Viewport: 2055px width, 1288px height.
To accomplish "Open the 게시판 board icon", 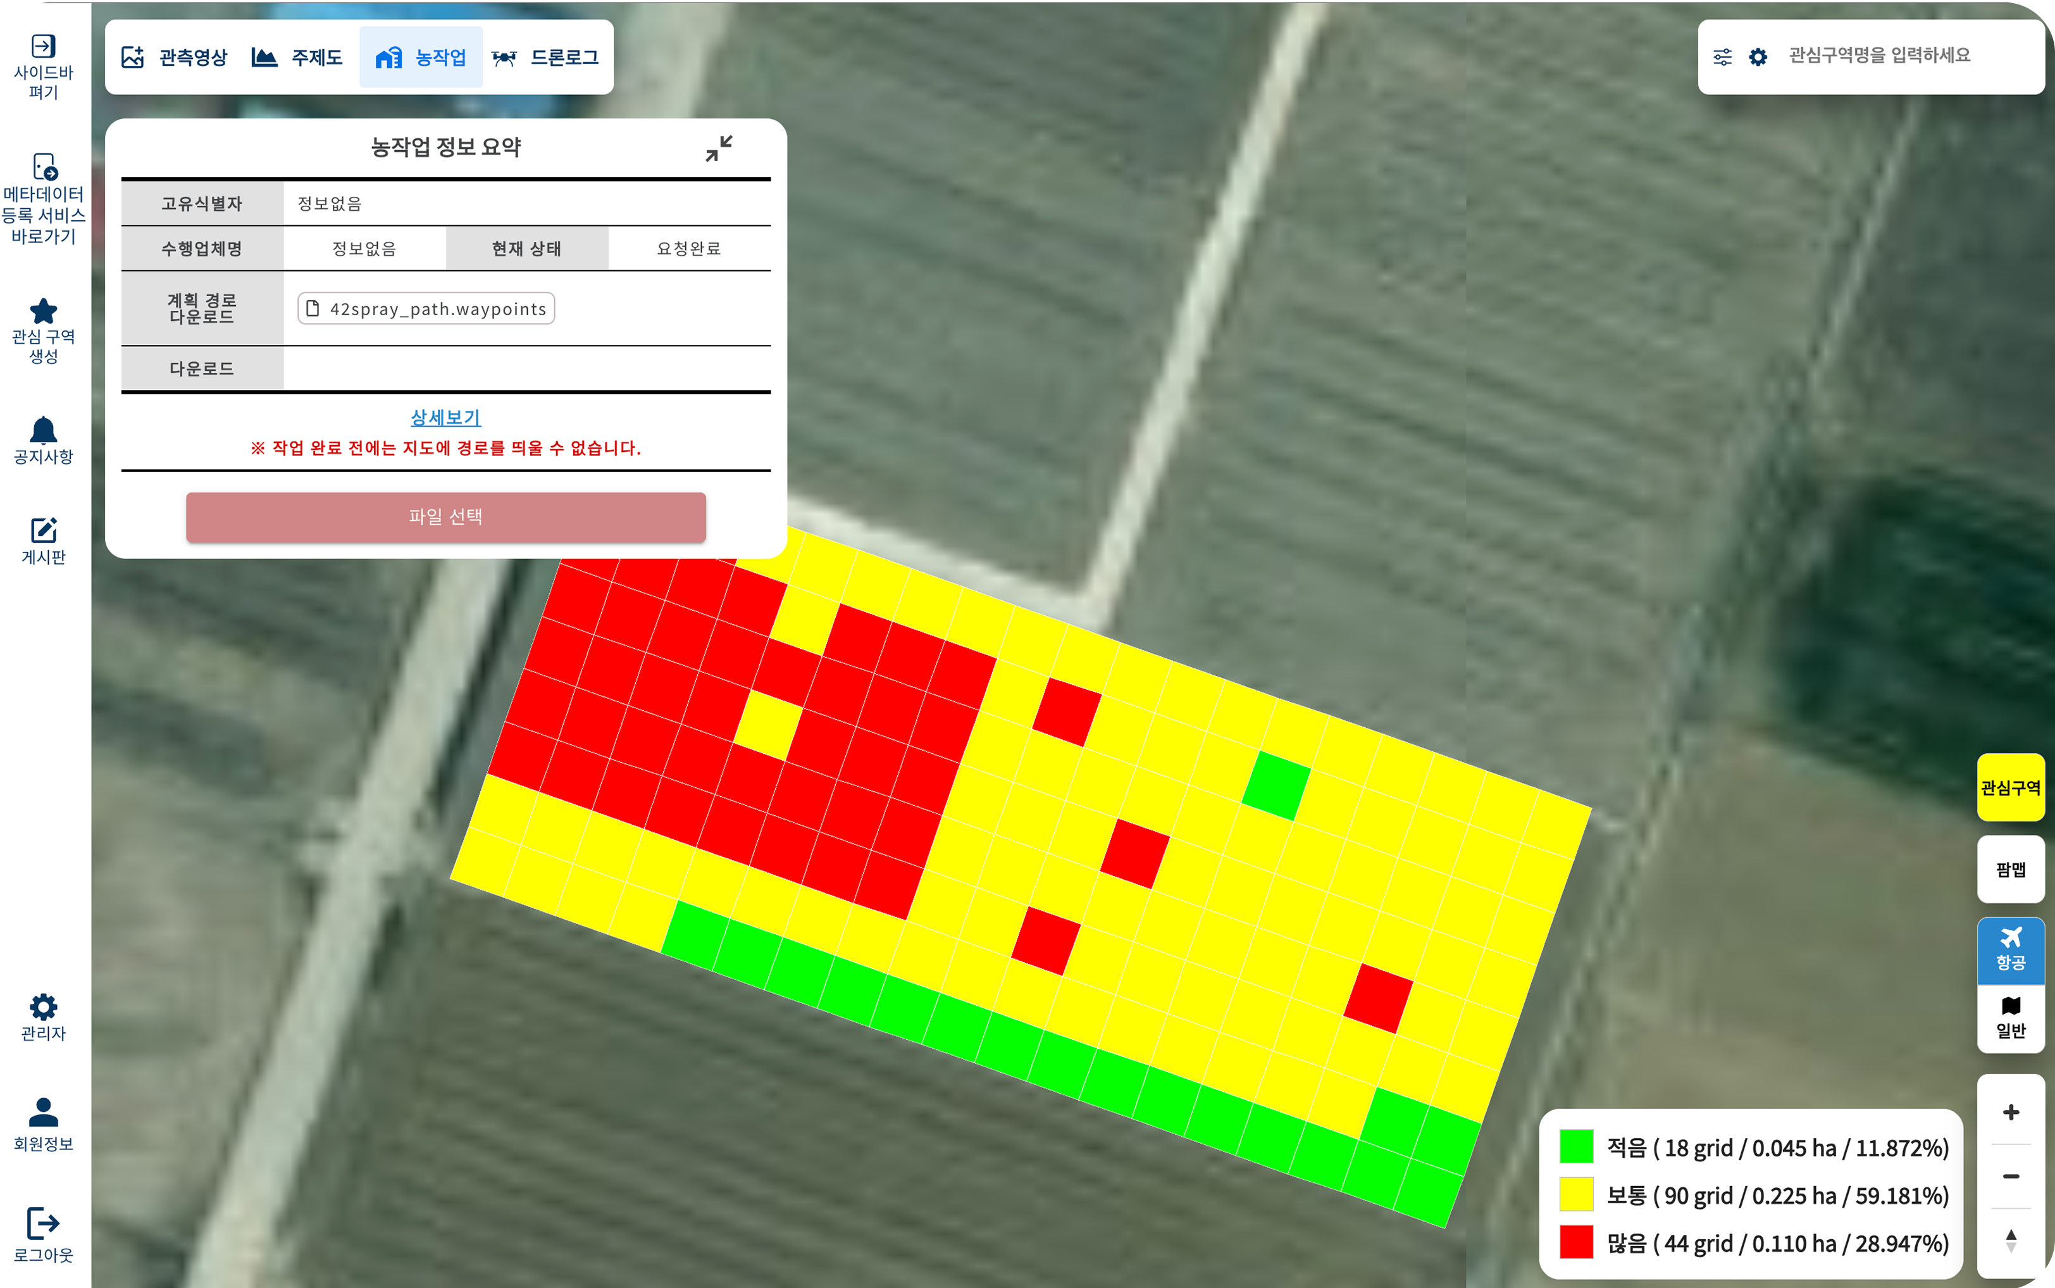I will [44, 530].
